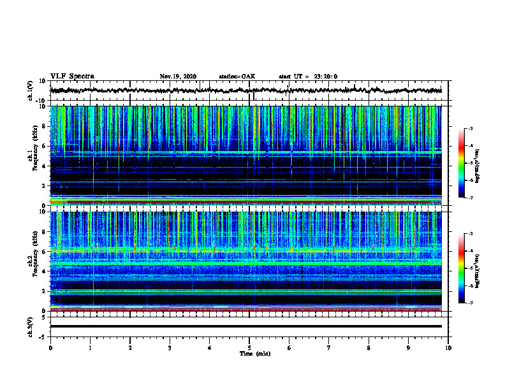The height and width of the screenshot is (390, 505).
Task: Click the "station=GAK" header label
Action: [x=237, y=76]
